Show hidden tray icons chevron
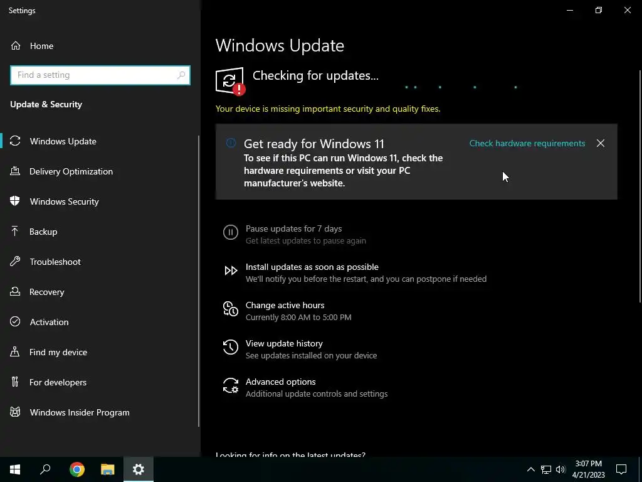642x482 pixels. click(530, 469)
